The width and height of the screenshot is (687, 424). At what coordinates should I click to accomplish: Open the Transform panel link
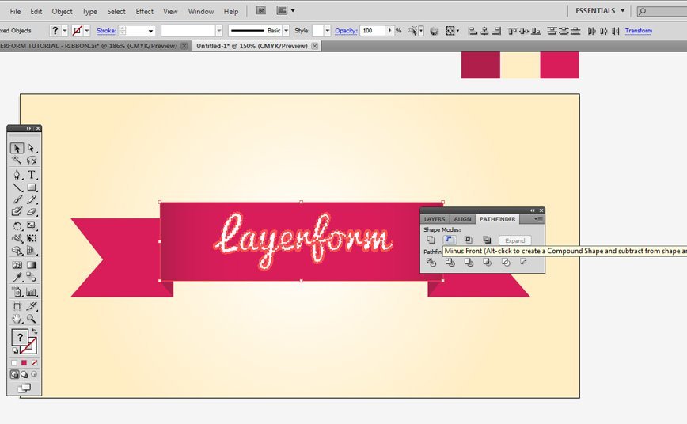pyautogui.click(x=639, y=31)
